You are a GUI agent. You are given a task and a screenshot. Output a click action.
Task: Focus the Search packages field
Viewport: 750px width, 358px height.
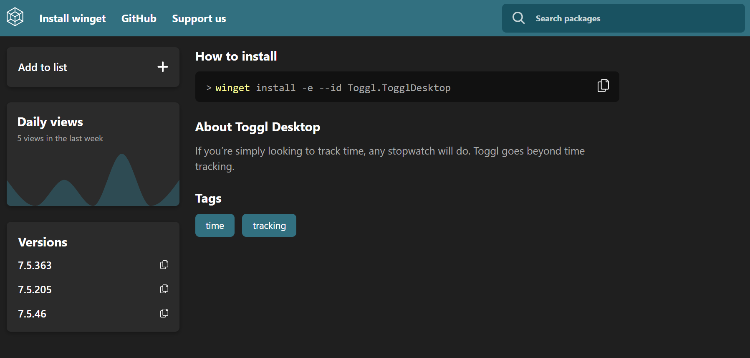point(623,18)
